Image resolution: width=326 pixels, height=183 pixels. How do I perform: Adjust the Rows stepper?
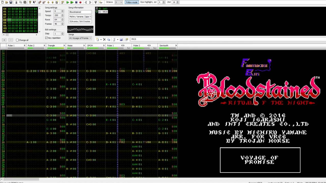pos(62,20)
